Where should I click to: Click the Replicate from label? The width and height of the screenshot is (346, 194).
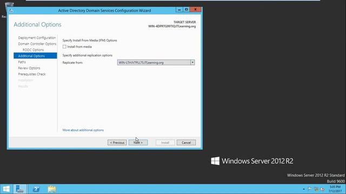click(72, 63)
